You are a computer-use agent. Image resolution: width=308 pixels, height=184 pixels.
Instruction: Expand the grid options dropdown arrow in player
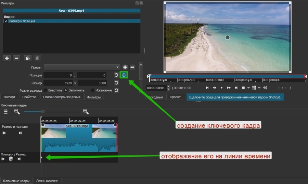[x=259, y=88]
